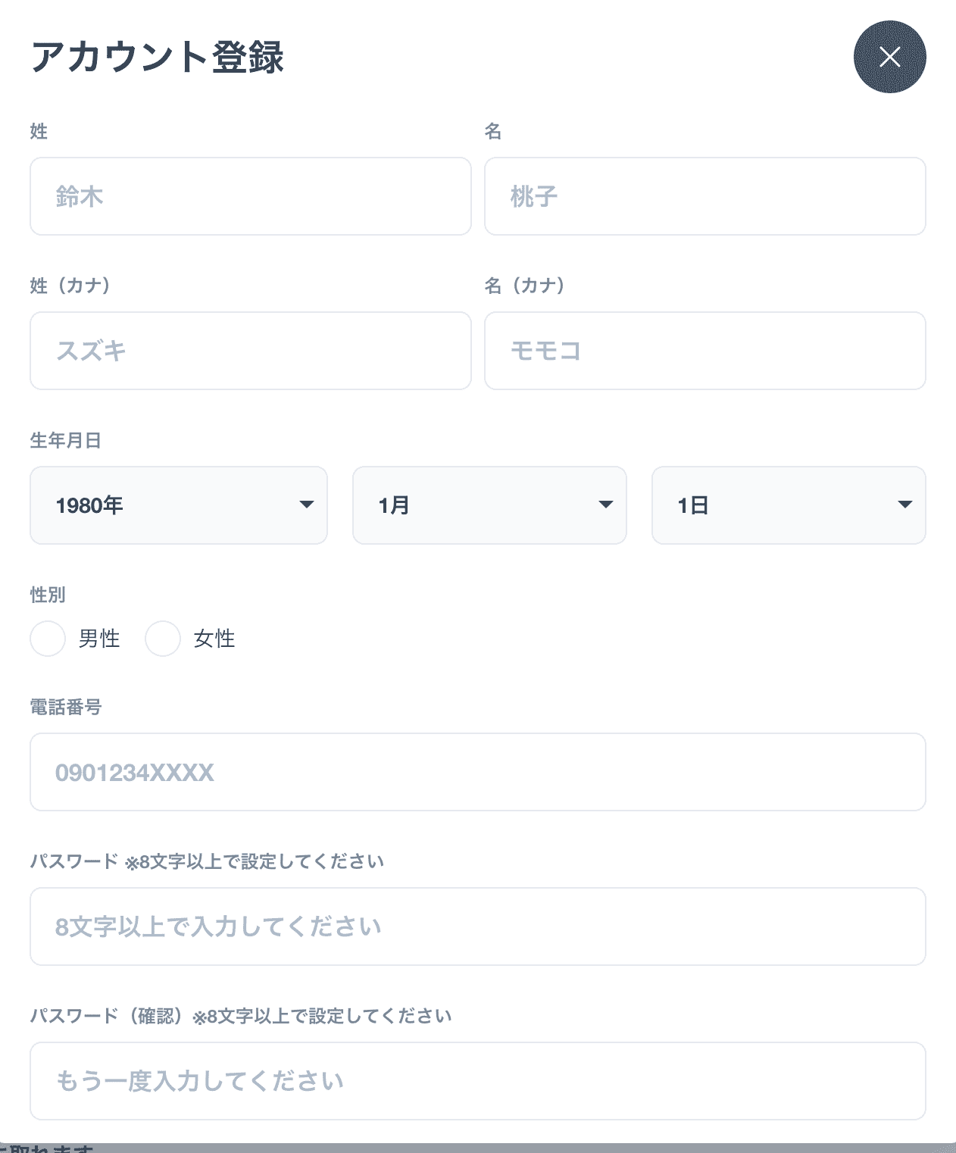Click the arrow icon on month selector
Viewport: 956px width, 1153px height.
(606, 505)
